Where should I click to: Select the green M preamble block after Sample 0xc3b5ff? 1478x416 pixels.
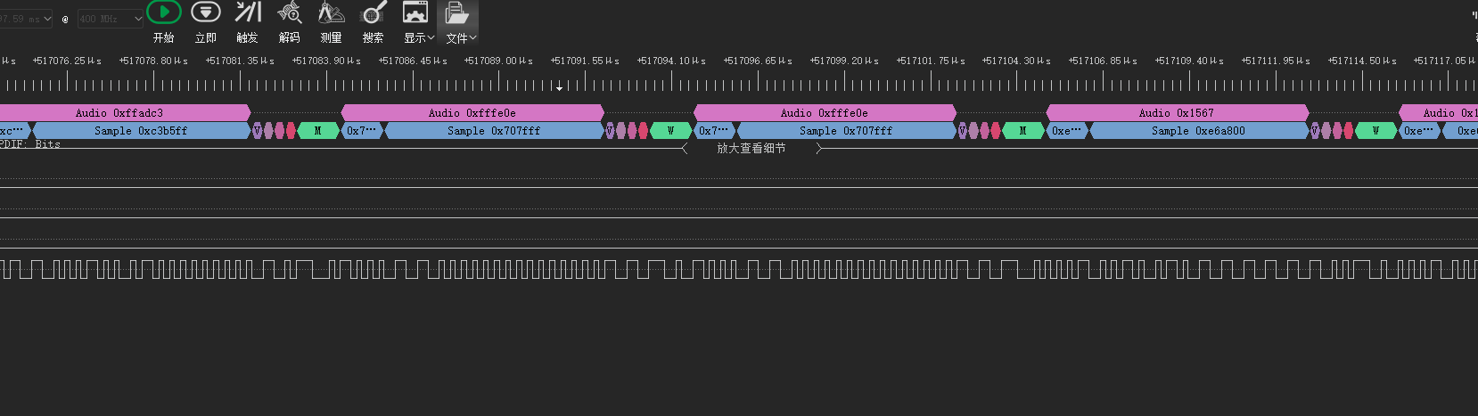(x=318, y=131)
